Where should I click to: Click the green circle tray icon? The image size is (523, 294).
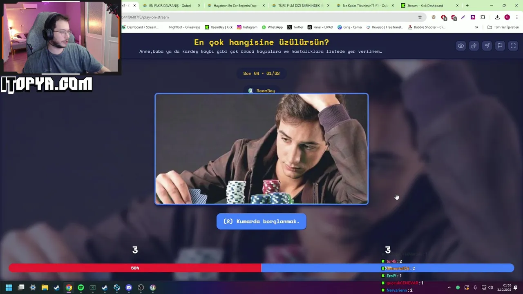pos(458,287)
